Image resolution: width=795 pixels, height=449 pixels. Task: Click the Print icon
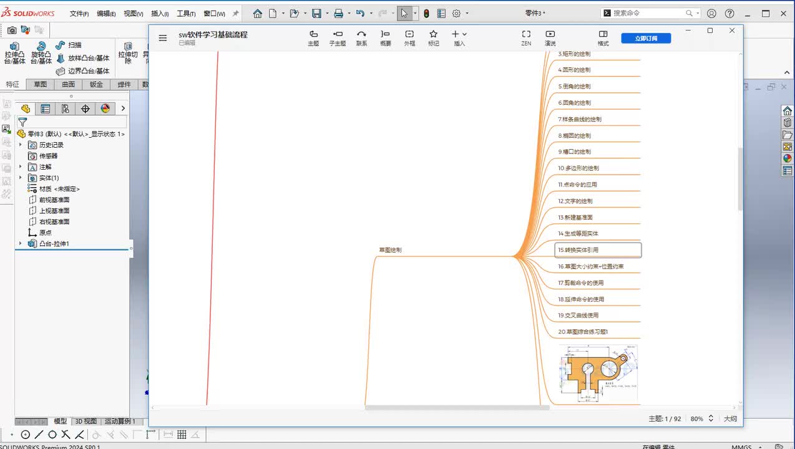point(338,13)
